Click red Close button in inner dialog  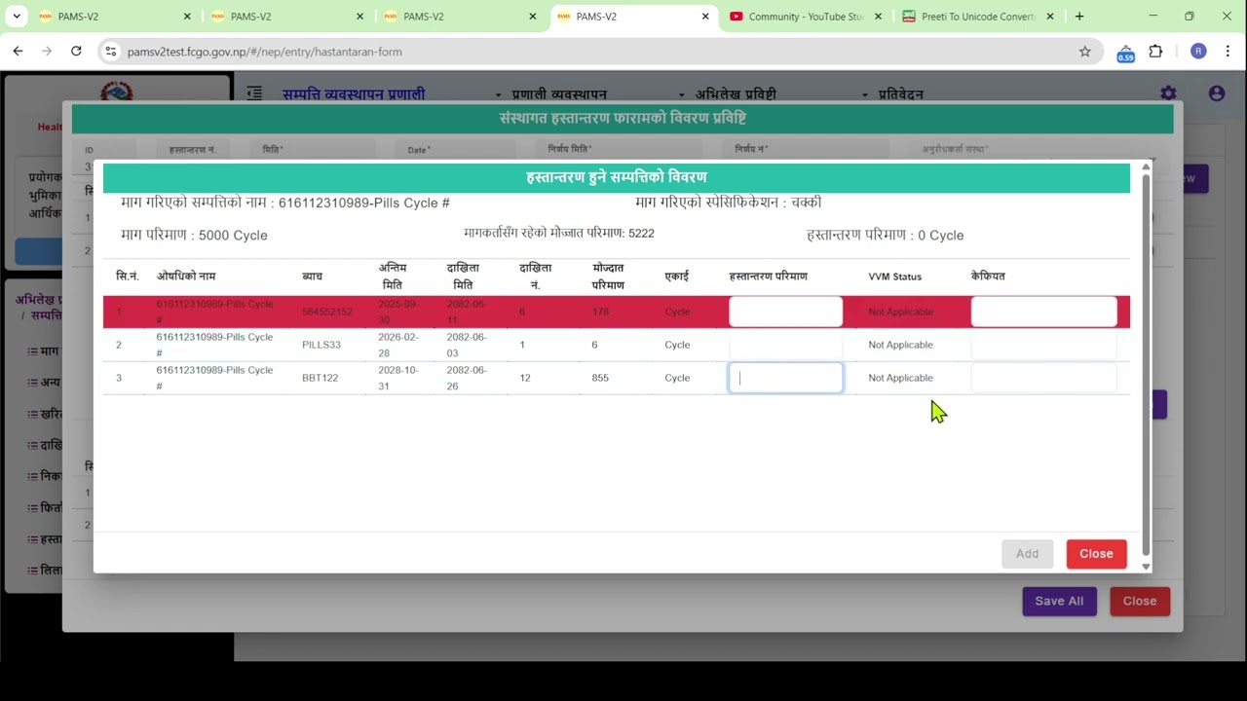(x=1096, y=554)
